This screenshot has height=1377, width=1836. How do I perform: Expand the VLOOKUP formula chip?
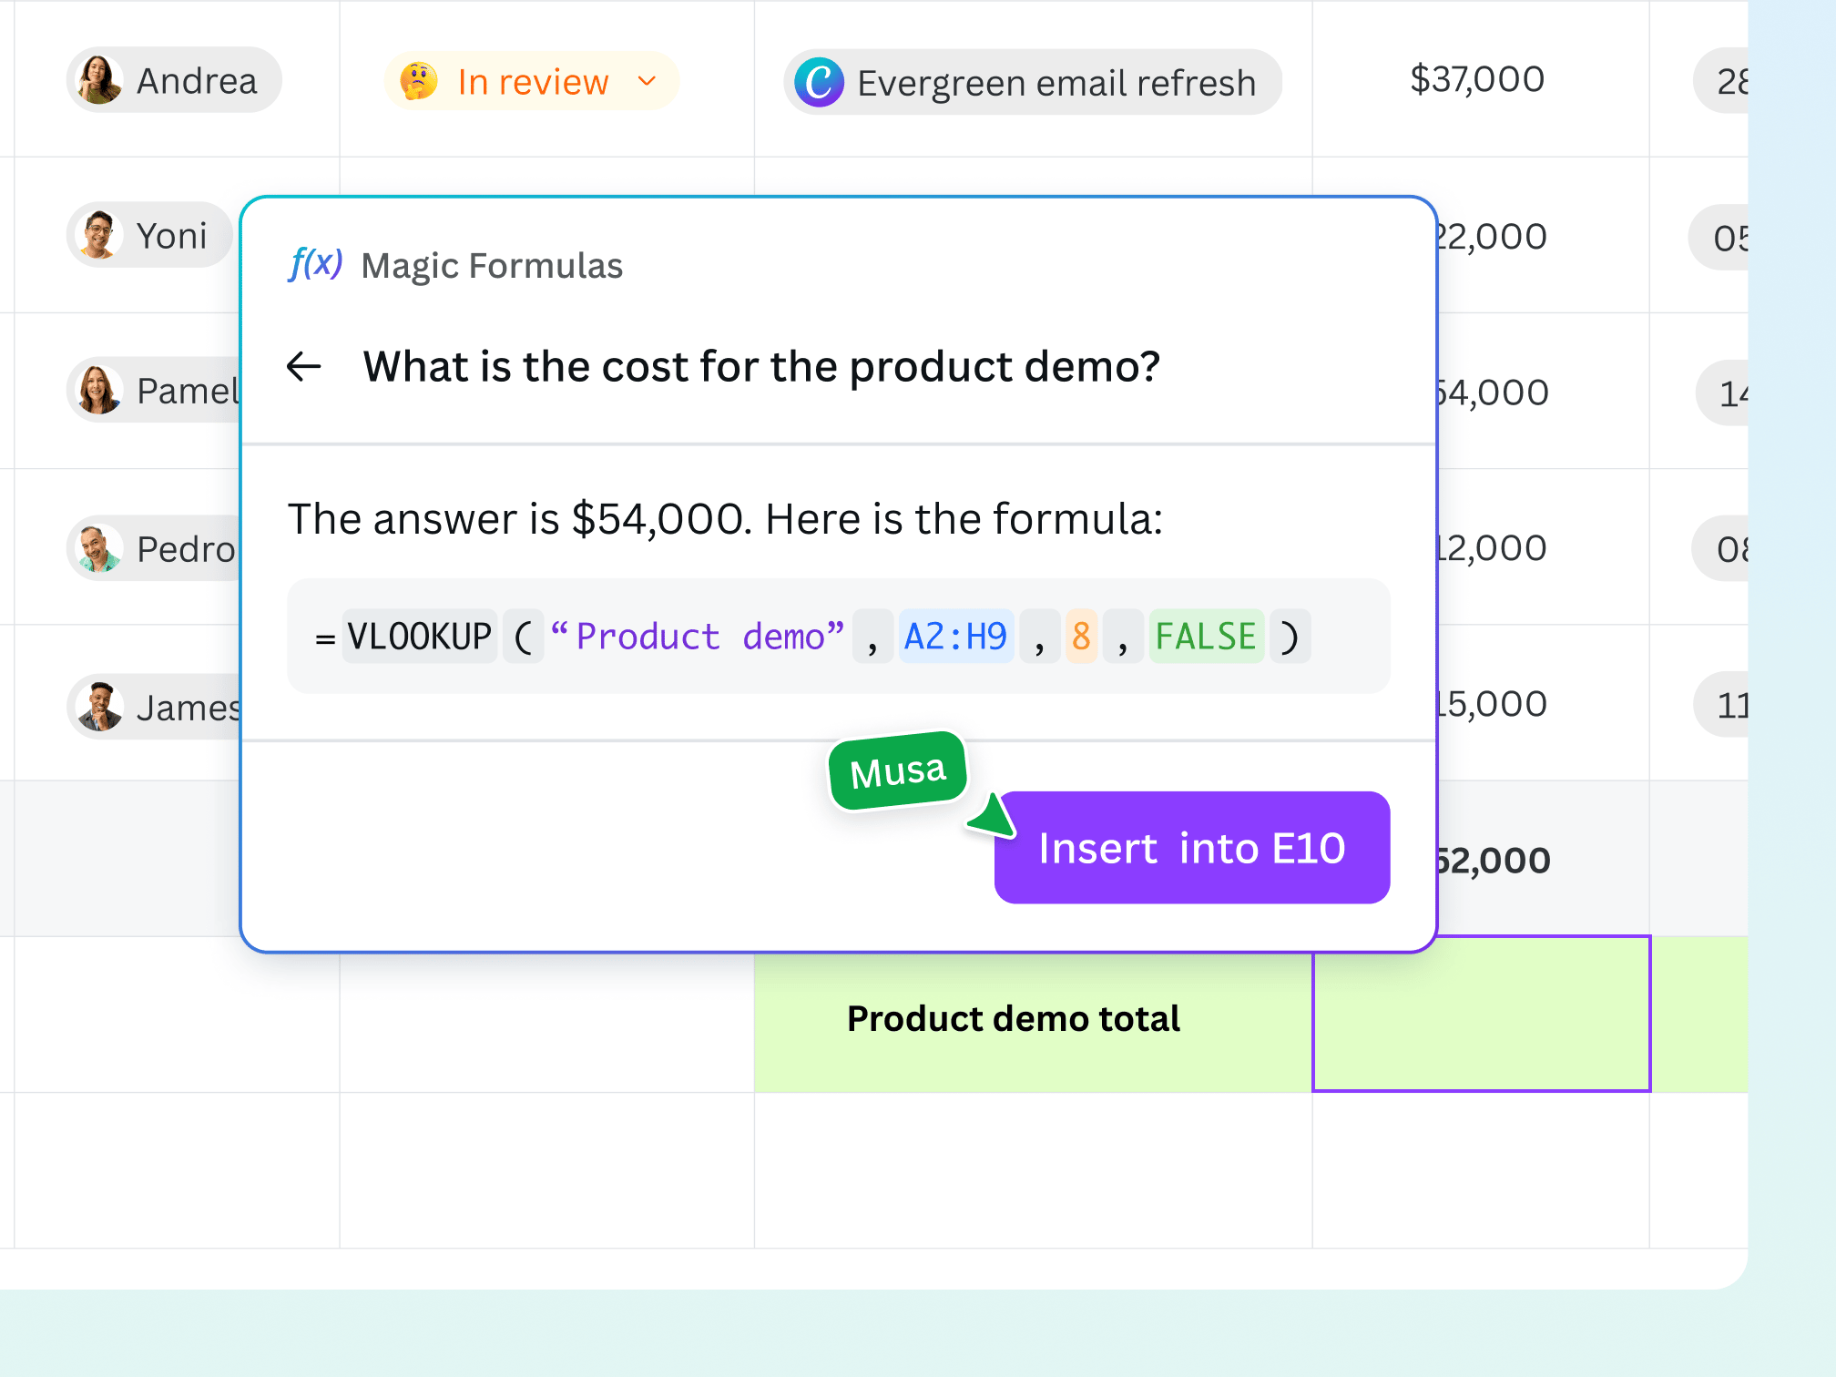[x=420, y=637]
